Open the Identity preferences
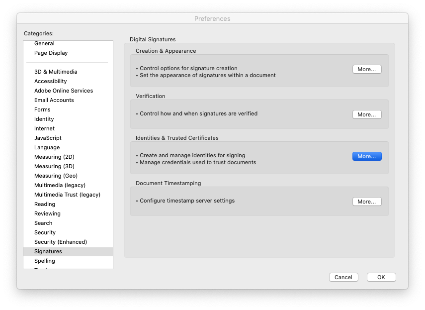Image resolution: width=425 pixels, height=310 pixels. pyautogui.click(x=44, y=119)
